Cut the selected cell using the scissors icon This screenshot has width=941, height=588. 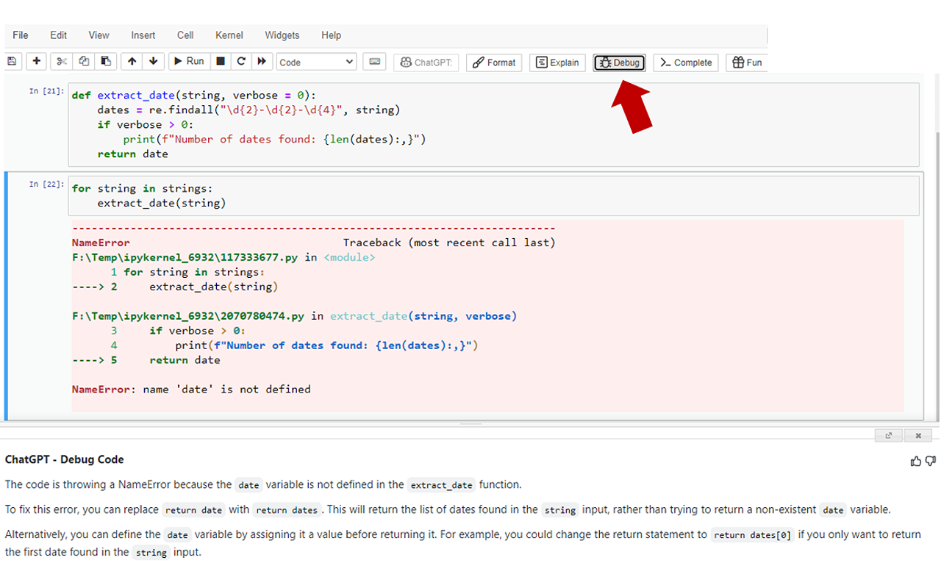coord(62,62)
